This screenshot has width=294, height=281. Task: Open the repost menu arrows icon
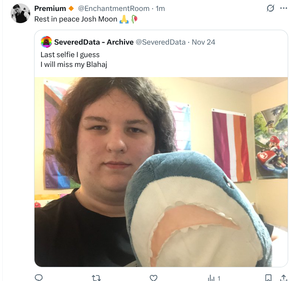[96, 277]
